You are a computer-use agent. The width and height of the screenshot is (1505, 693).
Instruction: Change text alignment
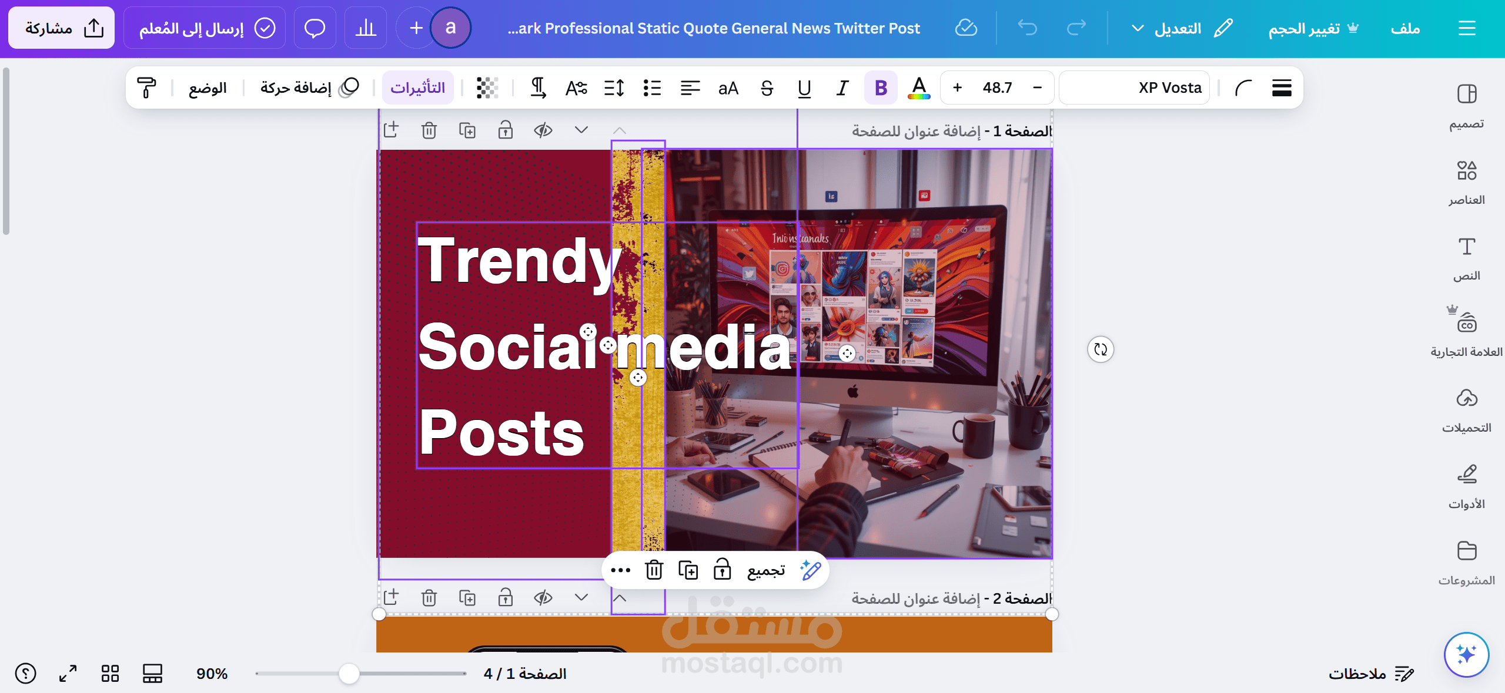(690, 88)
